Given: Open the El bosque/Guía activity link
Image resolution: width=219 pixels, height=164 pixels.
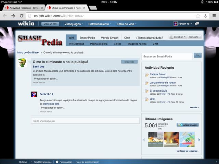Looking at the screenshot, I should [158, 91].
